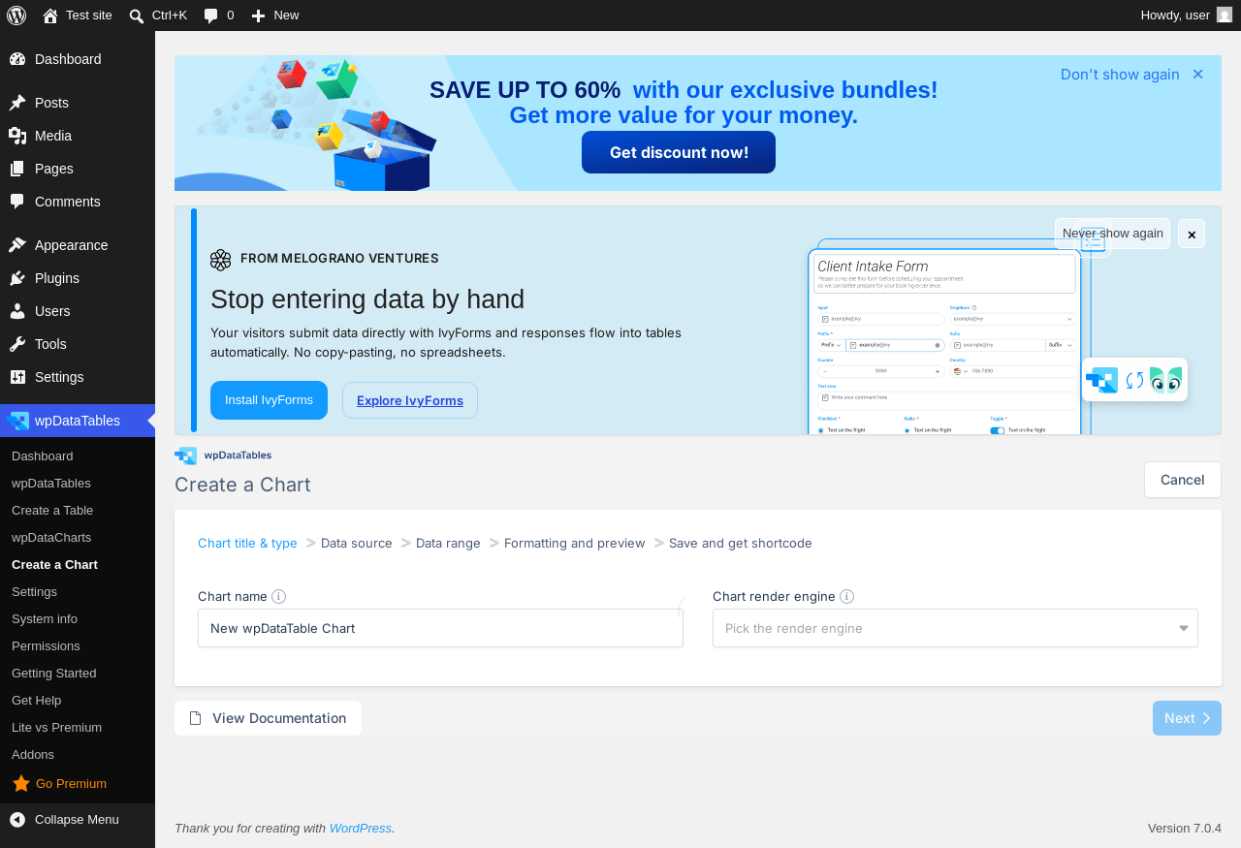Viewport: 1241px width, 848px height.
Task: Open the wpDataTables submenu item
Action: (x=51, y=483)
